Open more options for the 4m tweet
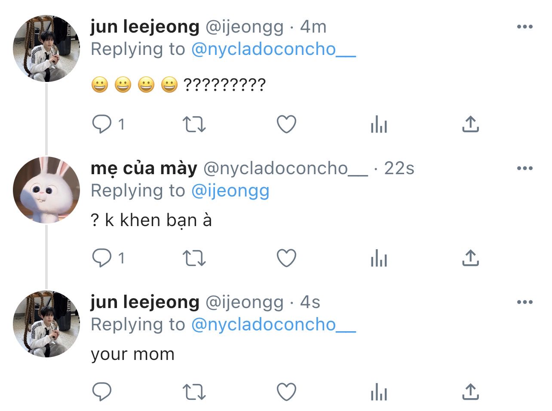 tap(524, 27)
